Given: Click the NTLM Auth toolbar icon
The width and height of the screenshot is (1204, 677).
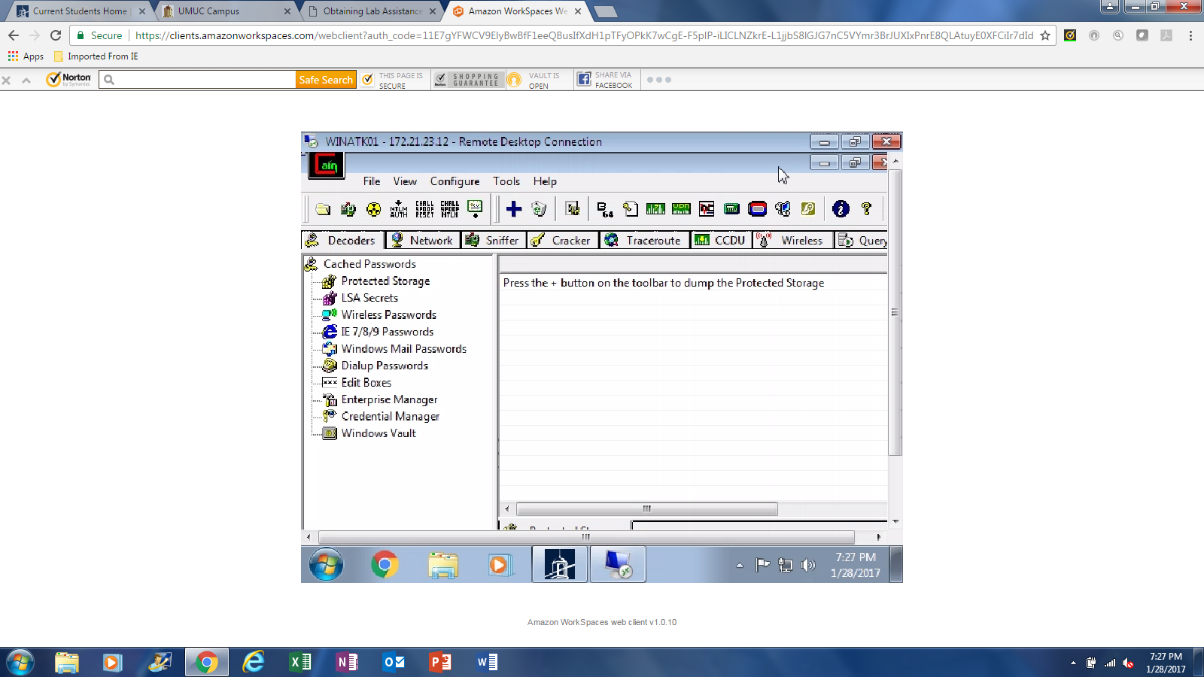Looking at the screenshot, I should [399, 209].
